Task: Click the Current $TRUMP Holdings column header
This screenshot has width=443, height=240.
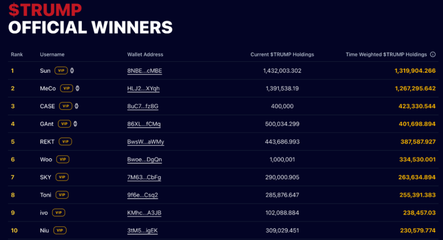Action: pos(282,55)
